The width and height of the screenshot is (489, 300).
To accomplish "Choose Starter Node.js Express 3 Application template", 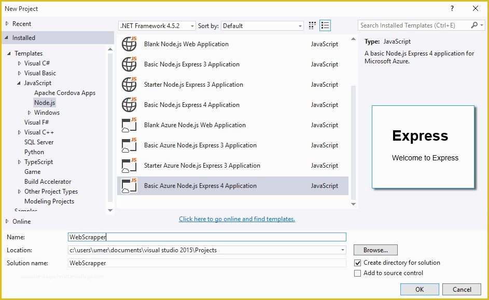I will point(233,85).
